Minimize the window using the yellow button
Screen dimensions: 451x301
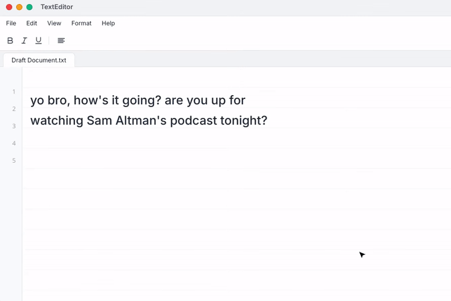coord(19,7)
